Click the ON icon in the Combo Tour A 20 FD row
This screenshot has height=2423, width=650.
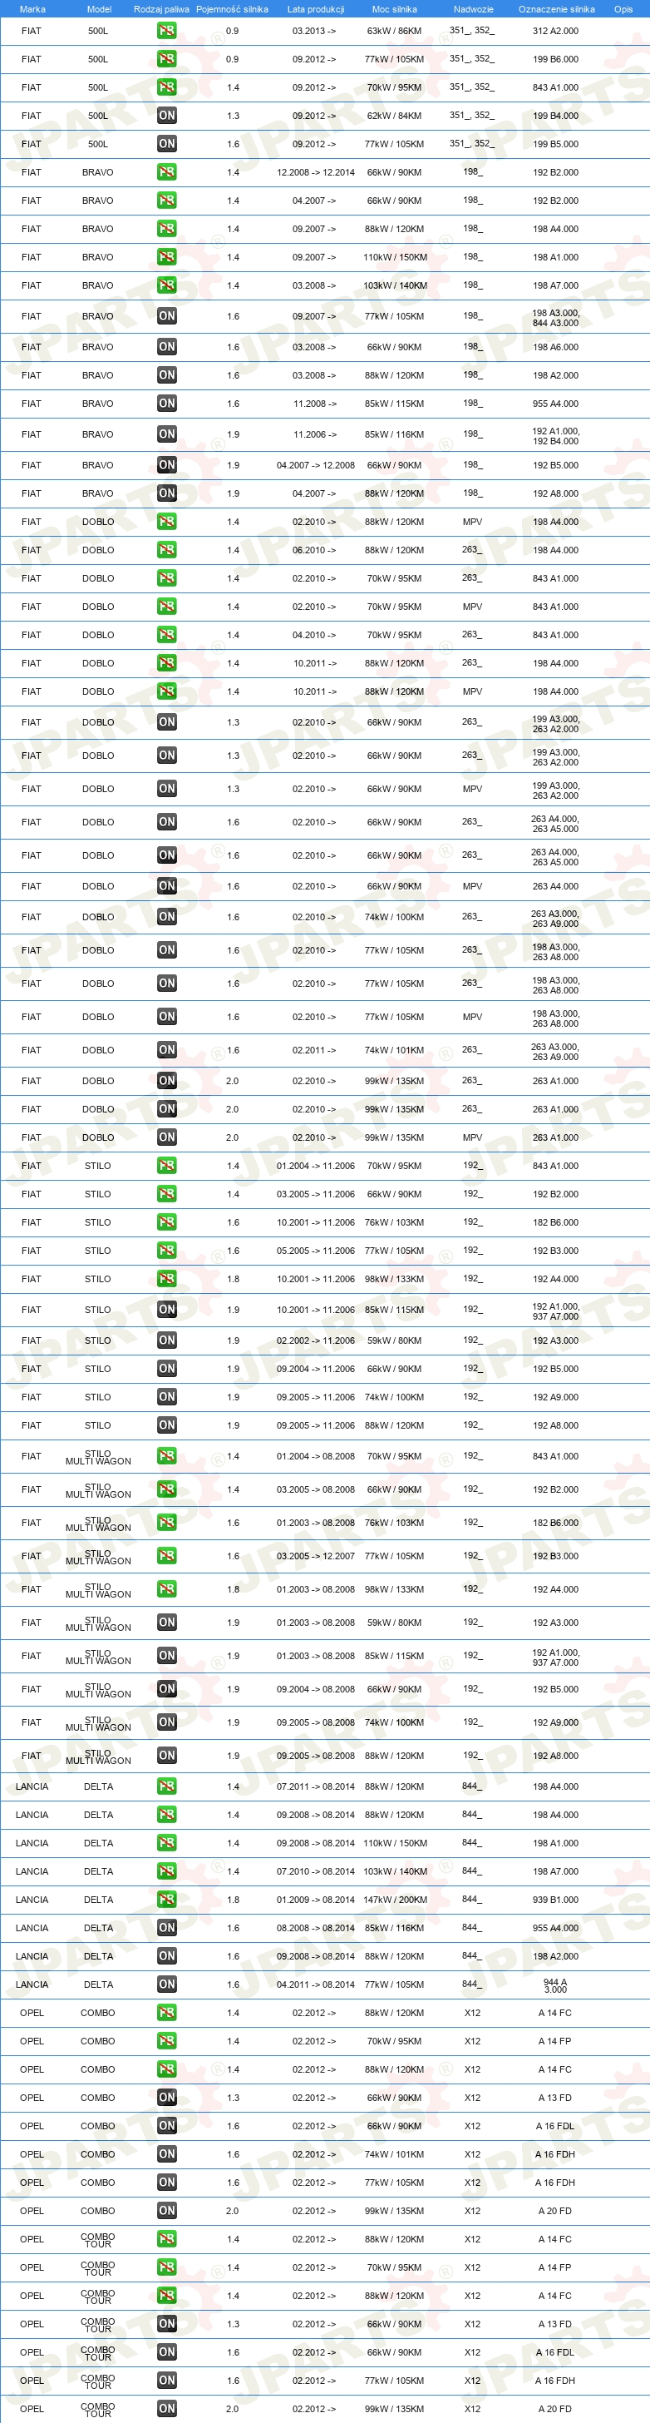point(166,2409)
